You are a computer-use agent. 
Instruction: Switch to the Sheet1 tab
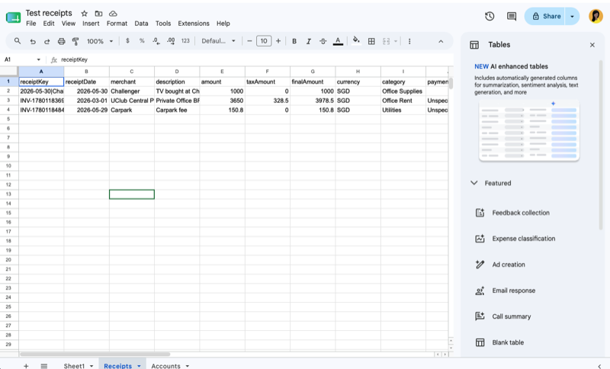74,366
